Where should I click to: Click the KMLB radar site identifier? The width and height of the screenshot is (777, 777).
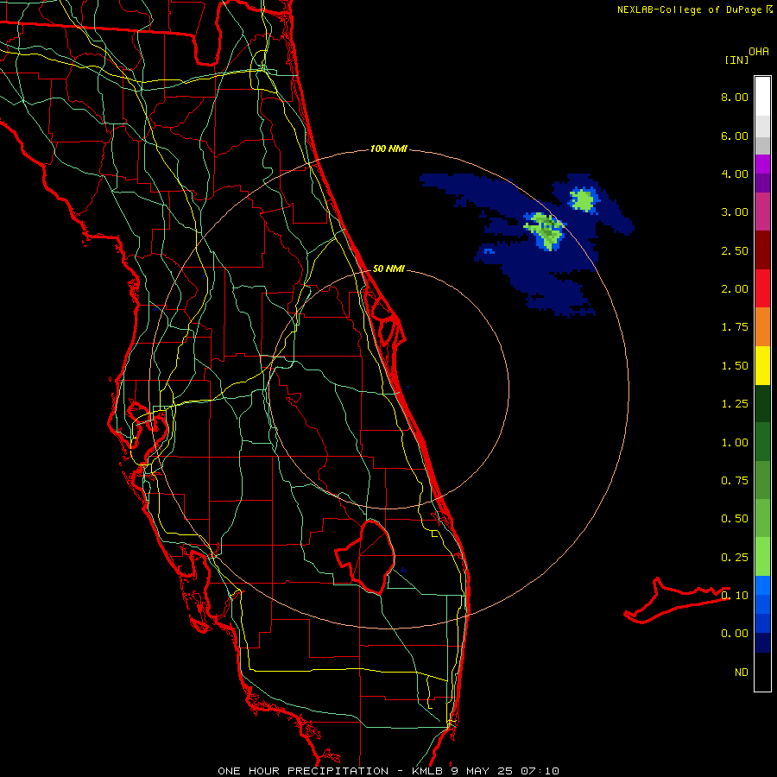click(428, 771)
